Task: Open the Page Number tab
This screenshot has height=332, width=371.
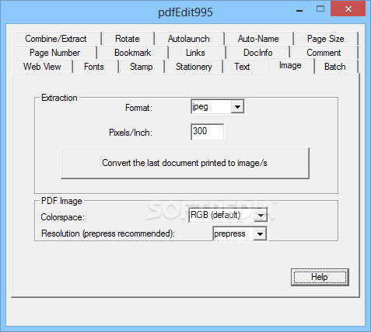Action: 54,53
